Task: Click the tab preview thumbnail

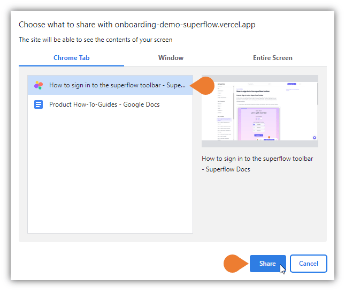Action: 260,111
